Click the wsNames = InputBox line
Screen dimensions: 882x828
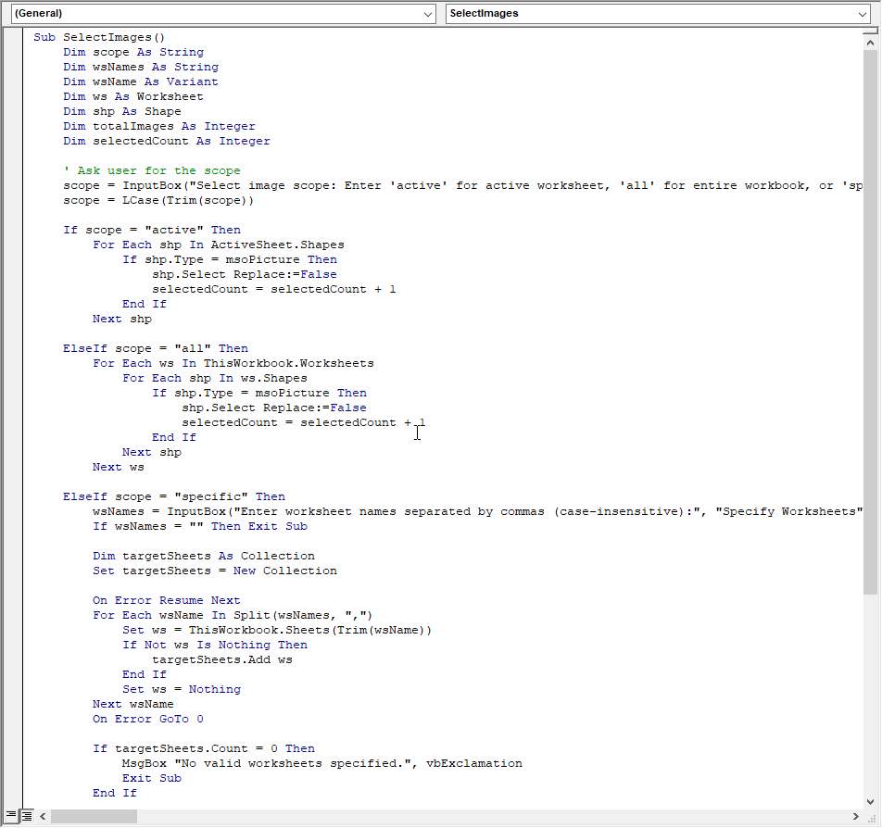pos(477,512)
